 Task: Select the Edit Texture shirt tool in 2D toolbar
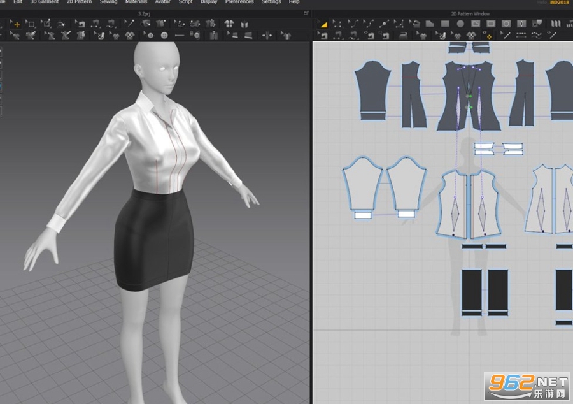click(x=422, y=35)
